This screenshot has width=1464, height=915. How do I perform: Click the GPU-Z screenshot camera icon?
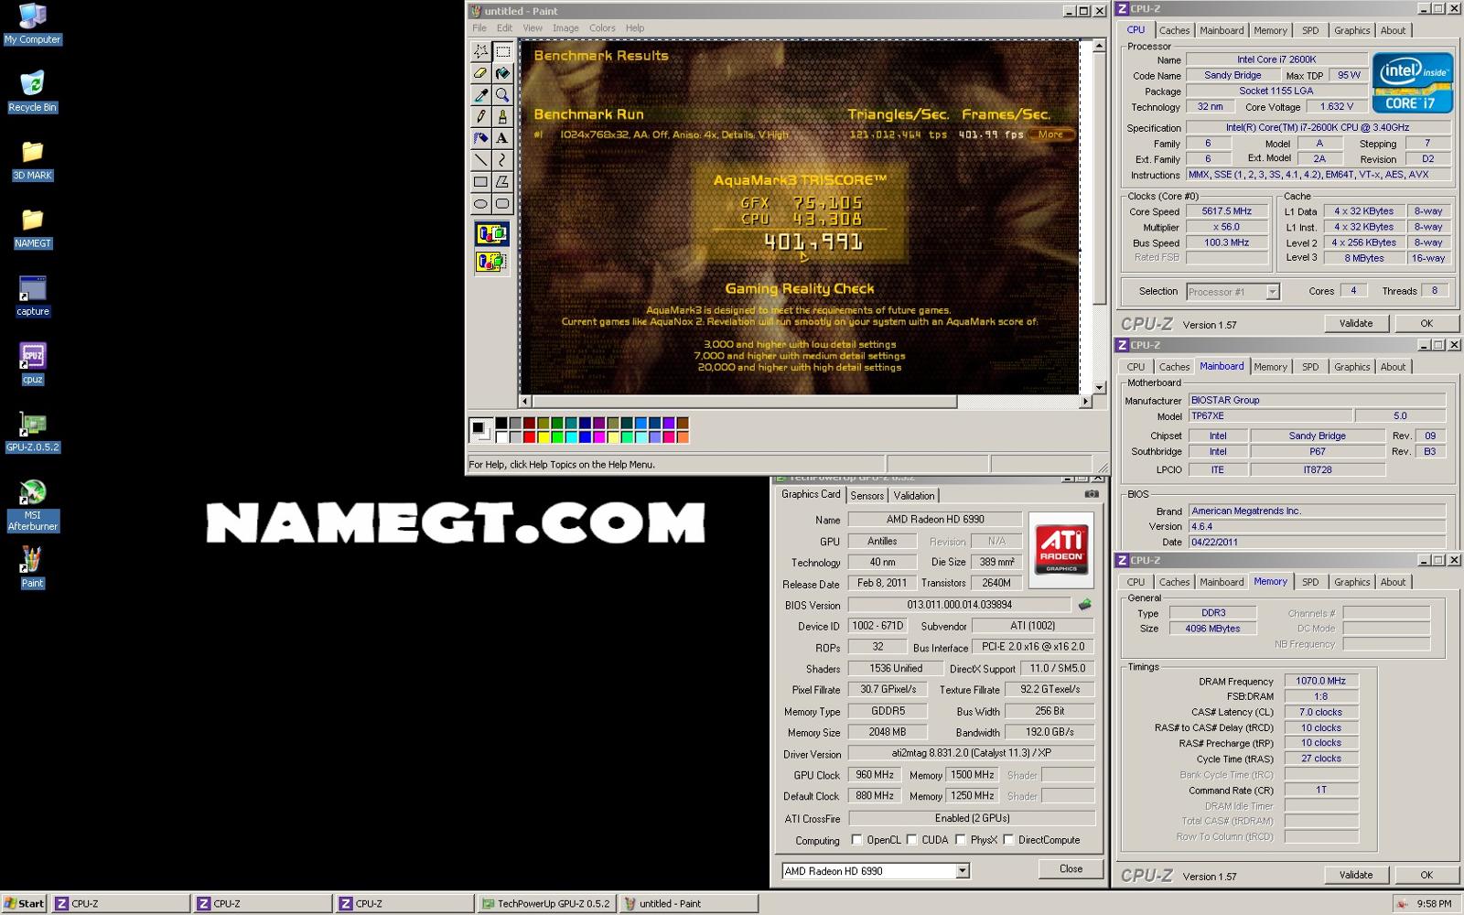(1092, 494)
